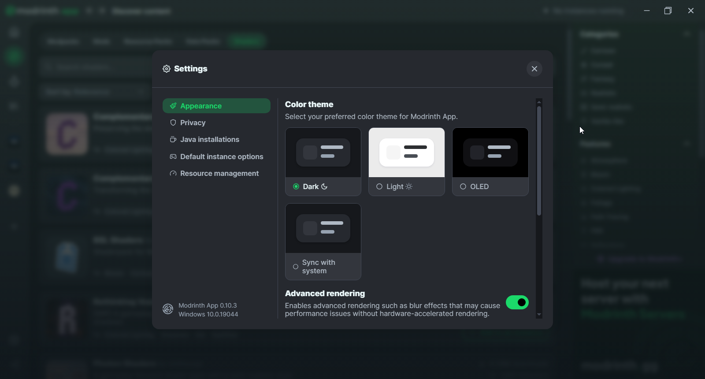Open the Appearance settings tab
This screenshot has width=705, height=379.
[x=216, y=106]
